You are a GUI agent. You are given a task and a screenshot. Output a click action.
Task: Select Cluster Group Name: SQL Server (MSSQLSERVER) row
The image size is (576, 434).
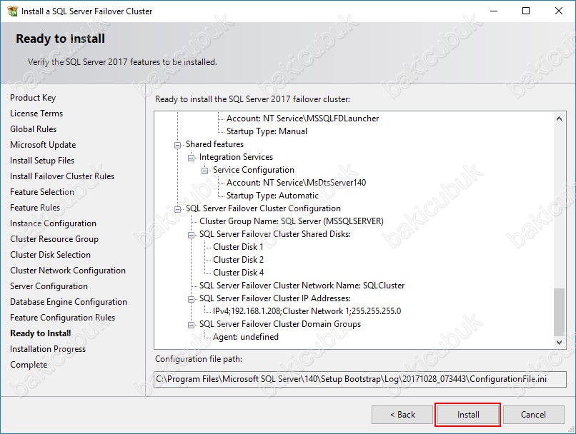292,221
